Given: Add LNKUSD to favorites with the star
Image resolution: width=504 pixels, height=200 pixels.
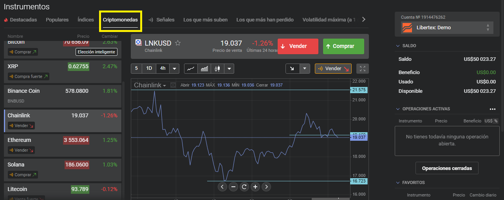Looking at the screenshot, I should tap(178, 43).
